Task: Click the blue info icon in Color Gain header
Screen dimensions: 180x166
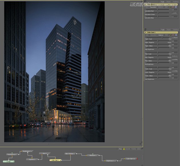Action: 177,35
